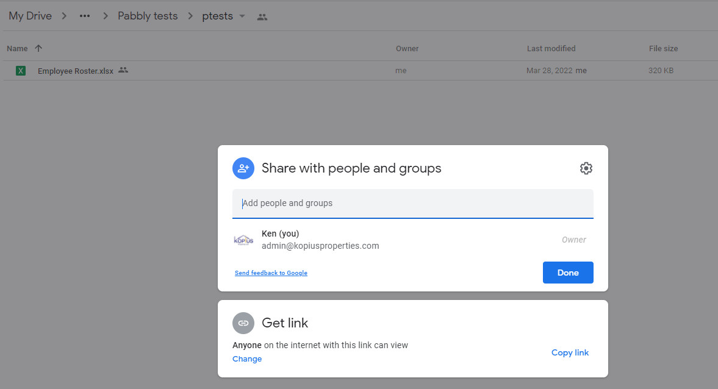Click 320 KB file size value
Screen dimensions: 718x389
(661, 71)
